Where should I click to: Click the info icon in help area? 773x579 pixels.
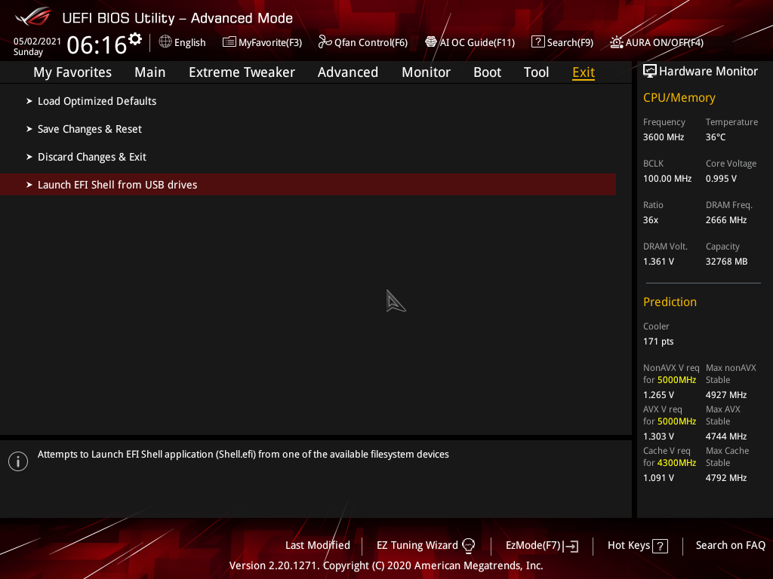(18, 461)
